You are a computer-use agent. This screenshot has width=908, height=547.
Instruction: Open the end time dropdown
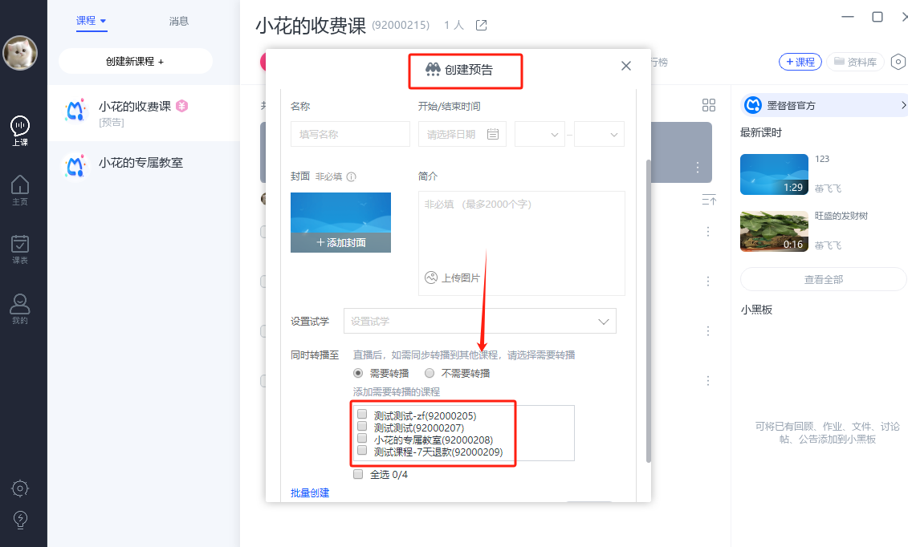pos(599,134)
